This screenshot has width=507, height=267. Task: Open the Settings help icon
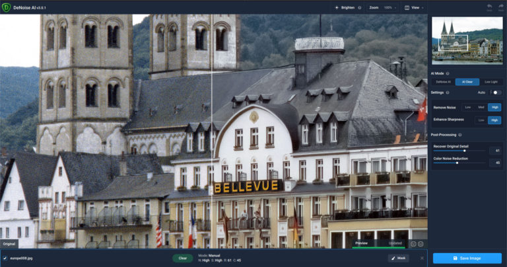tap(450, 93)
